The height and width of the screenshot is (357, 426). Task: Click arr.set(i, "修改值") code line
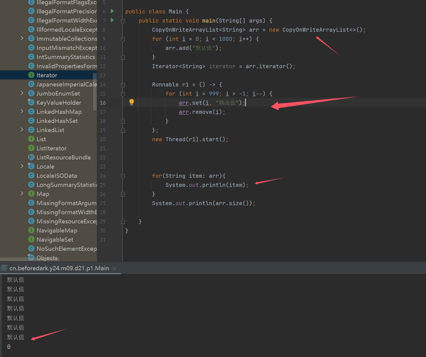[212, 103]
